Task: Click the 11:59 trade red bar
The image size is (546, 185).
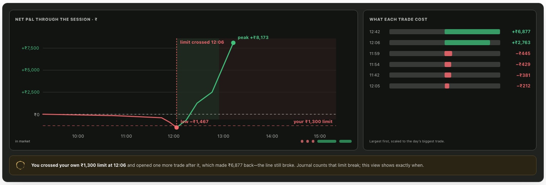Action: tap(448, 54)
